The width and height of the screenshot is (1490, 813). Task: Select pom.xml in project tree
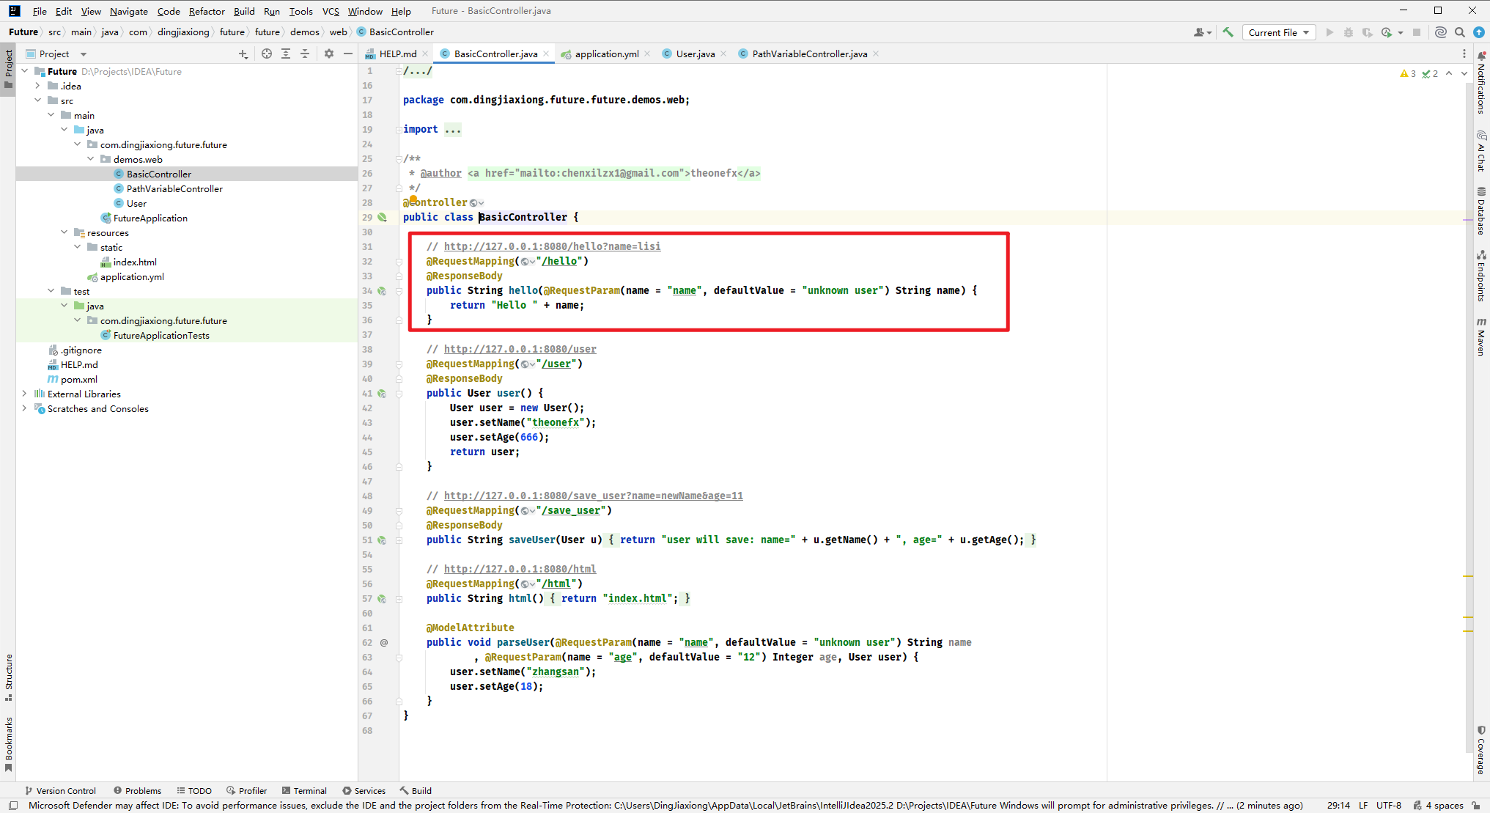[79, 379]
